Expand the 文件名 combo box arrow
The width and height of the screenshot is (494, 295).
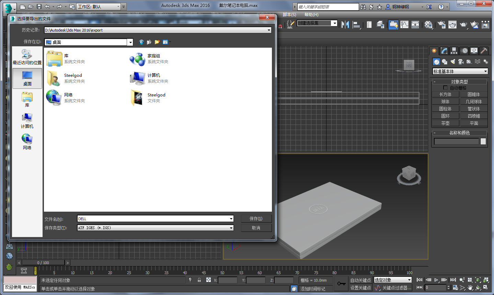coord(231,219)
